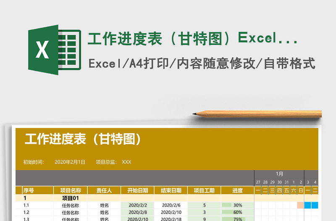This screenshot has width=336, height=221.
Task: Click the 项目工期 column header
Action: (204, 190)
